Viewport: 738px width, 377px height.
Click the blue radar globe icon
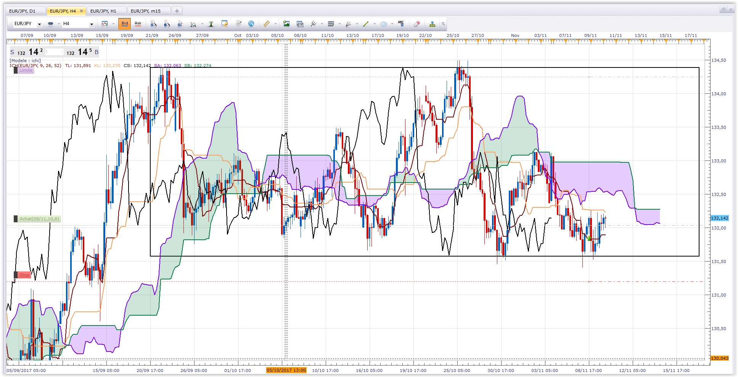[x=251, y=24]
